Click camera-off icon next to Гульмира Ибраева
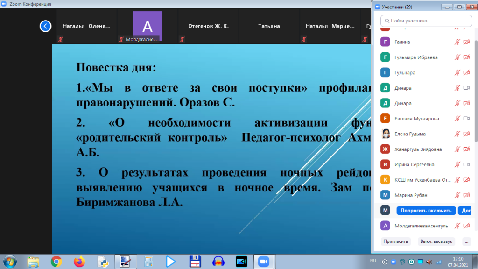The width and height of the screenshot is (478, 269). point(466,57)
